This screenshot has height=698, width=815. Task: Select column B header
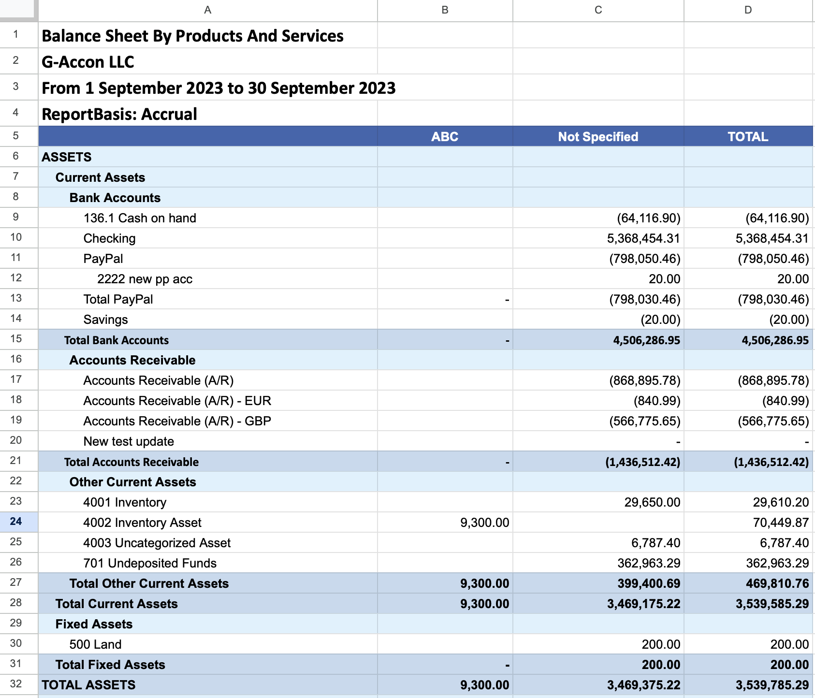(x=445, y=10)
